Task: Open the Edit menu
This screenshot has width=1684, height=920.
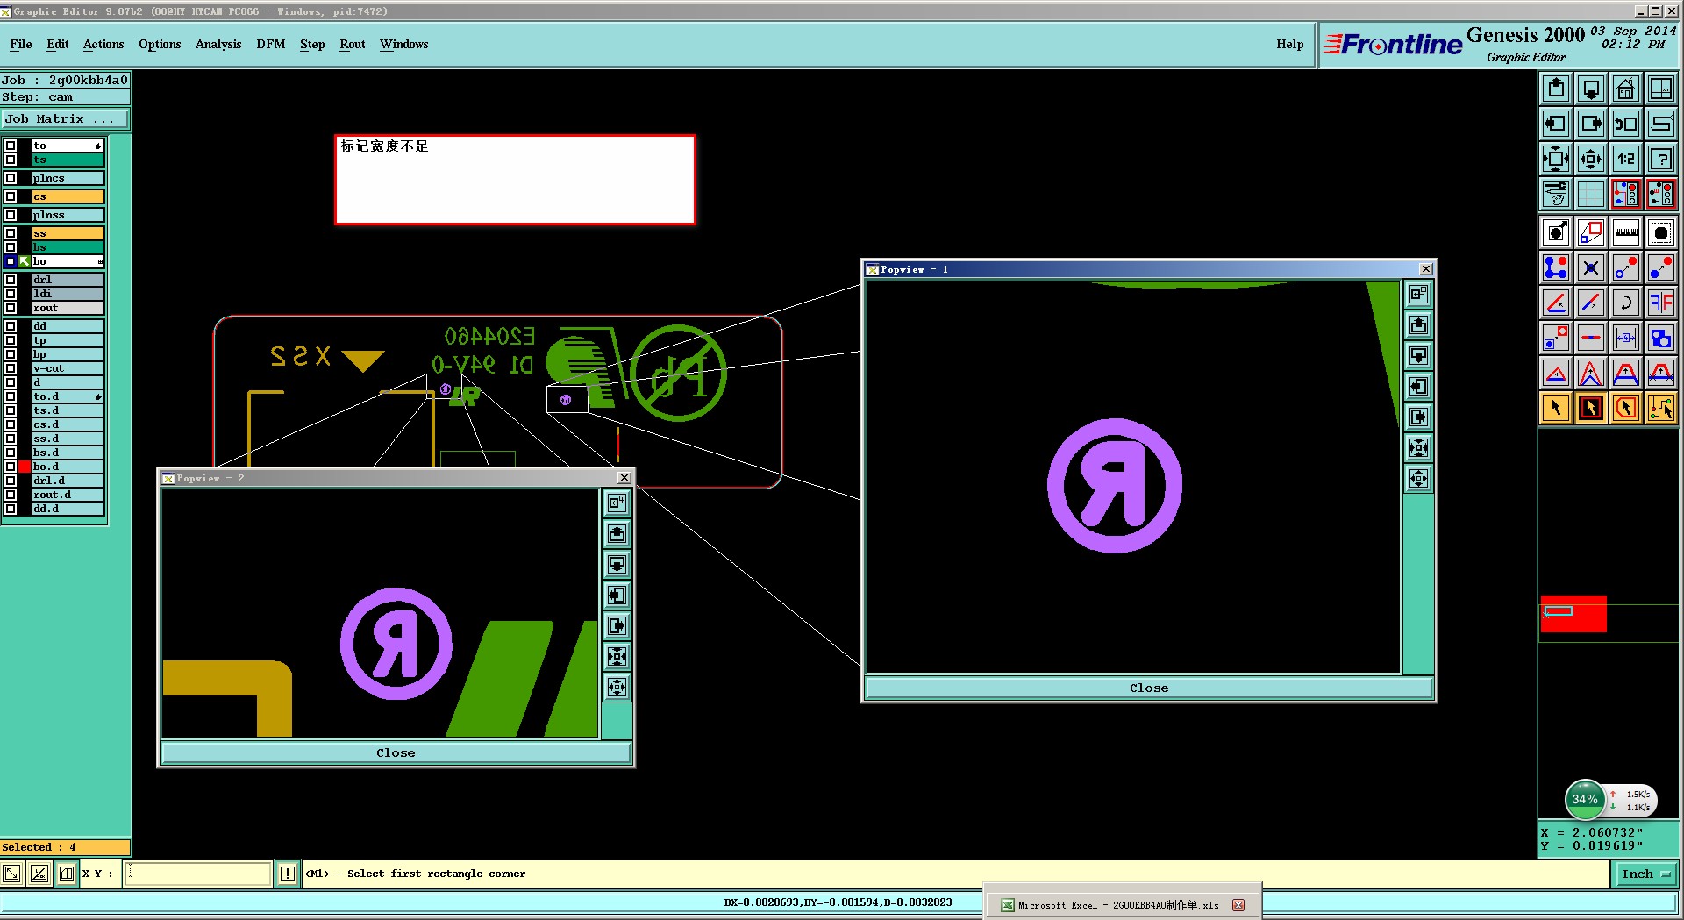Action: (x=58, y=44)
